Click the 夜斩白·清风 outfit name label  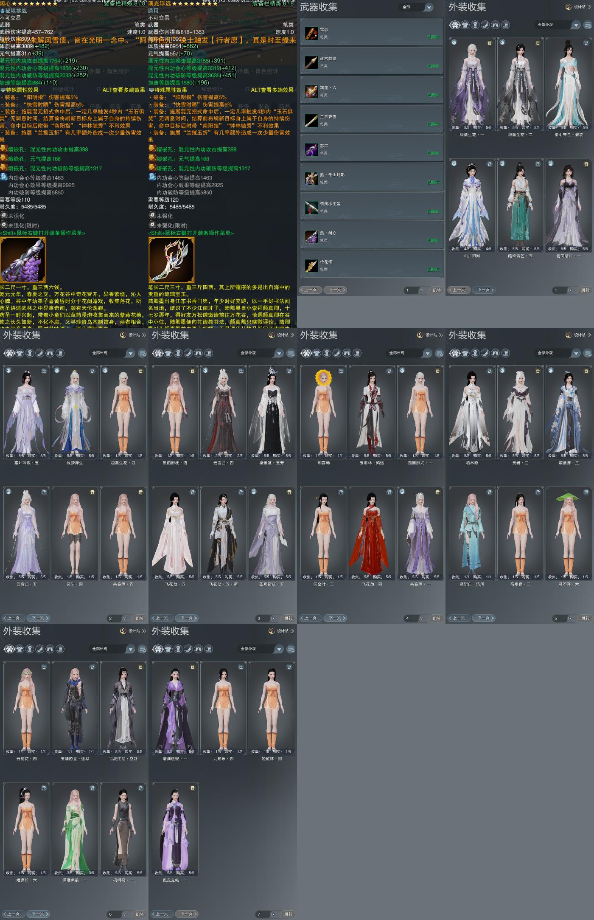point(472,584)
